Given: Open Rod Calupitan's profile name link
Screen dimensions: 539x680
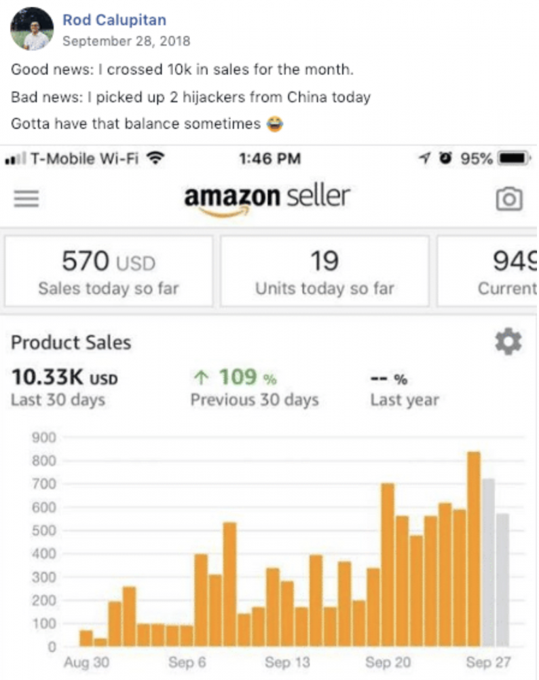Looking at the screenshot, I should pos(114,20).
